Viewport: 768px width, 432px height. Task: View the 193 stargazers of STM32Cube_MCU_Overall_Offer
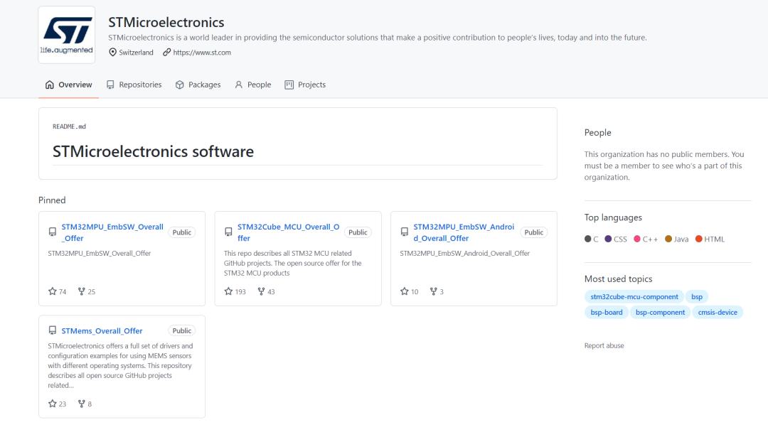click(x=235, y=291)
